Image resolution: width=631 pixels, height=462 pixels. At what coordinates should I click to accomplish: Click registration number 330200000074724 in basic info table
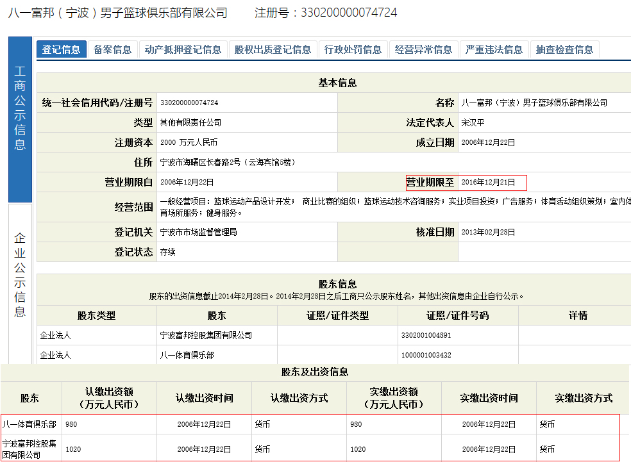click(x=189, y=103)
